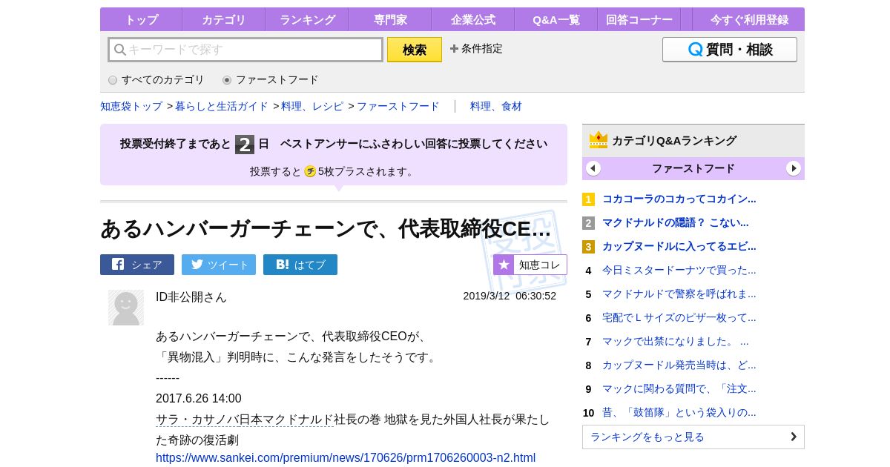Click the 質問・相談 button
The image size is (890, 467).
730,50
